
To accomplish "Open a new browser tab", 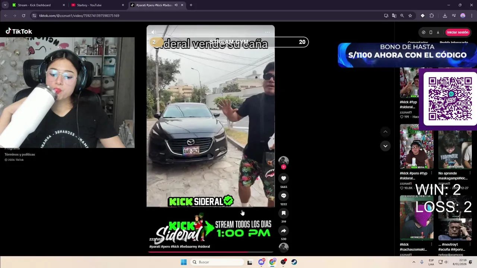I will point(191,5).
